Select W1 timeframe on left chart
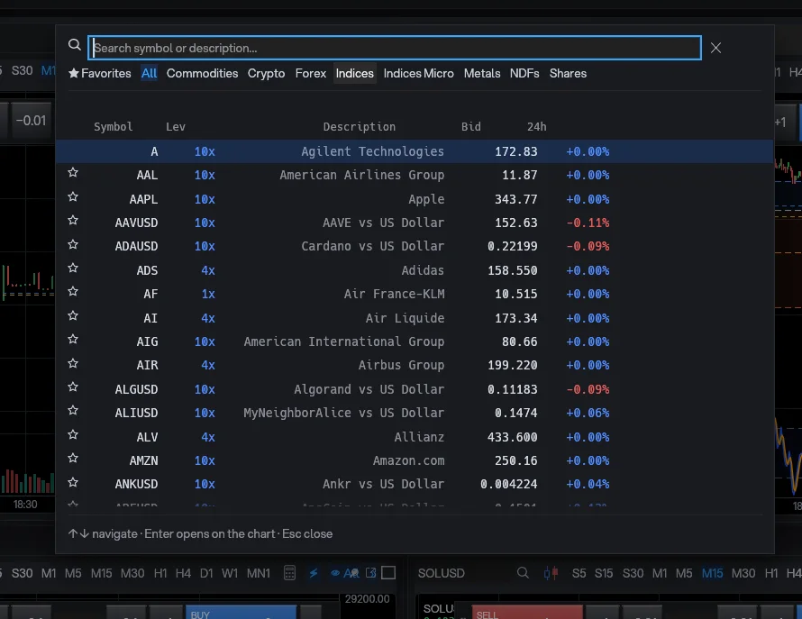Image resolution: width=802 pixels, height=619 pixels. click(230, 573)
